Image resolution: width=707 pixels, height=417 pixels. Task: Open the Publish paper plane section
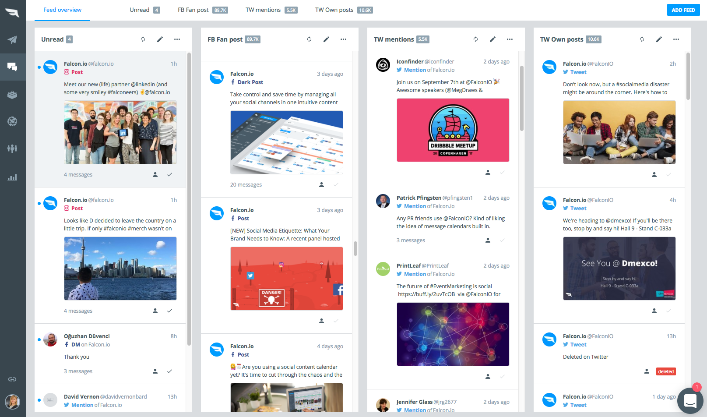click(12, 40)
